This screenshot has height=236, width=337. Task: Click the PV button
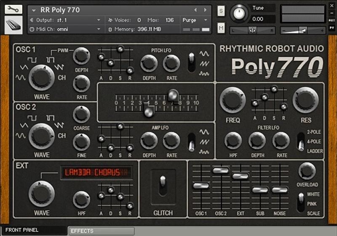332,27
